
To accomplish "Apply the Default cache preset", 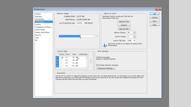I will (124, 25).
